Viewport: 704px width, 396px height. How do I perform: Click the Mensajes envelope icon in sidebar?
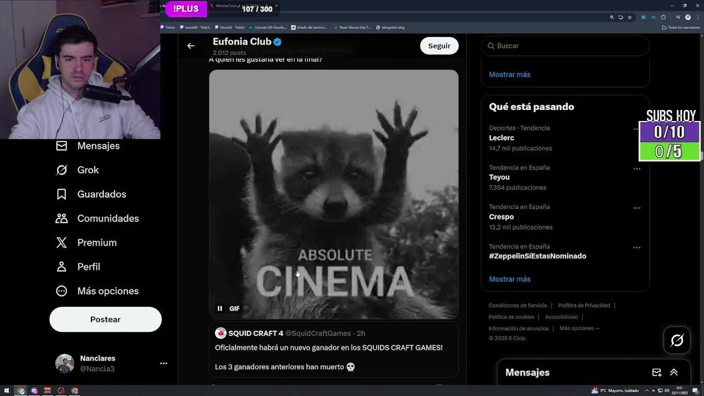(x=62, y=146)
